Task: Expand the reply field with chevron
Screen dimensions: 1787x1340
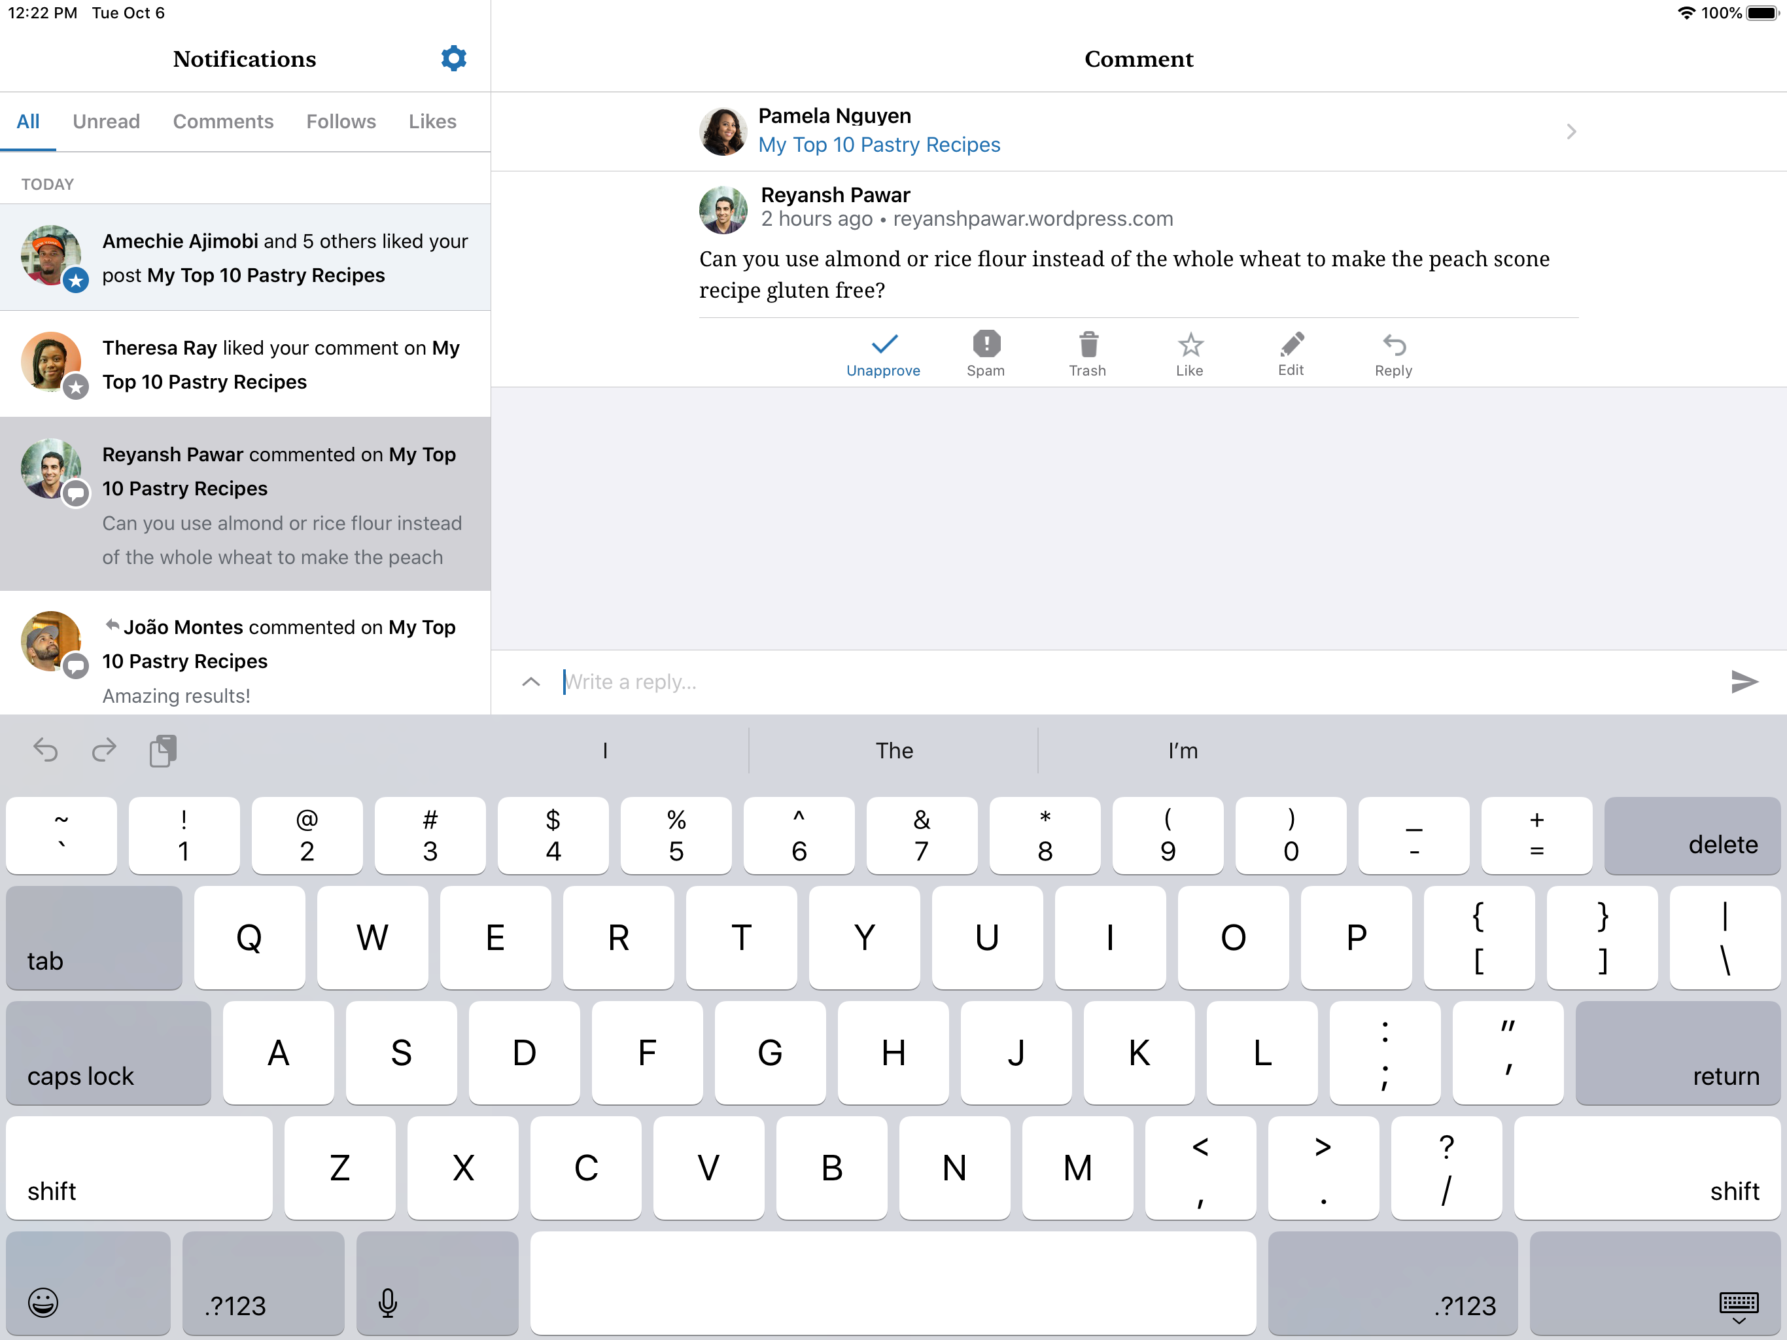Action: 530,681
